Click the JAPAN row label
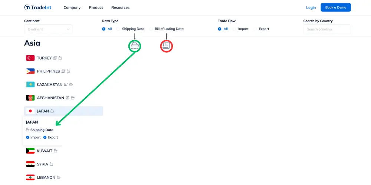Screen dimensions: 371x185 click(43, 111)
